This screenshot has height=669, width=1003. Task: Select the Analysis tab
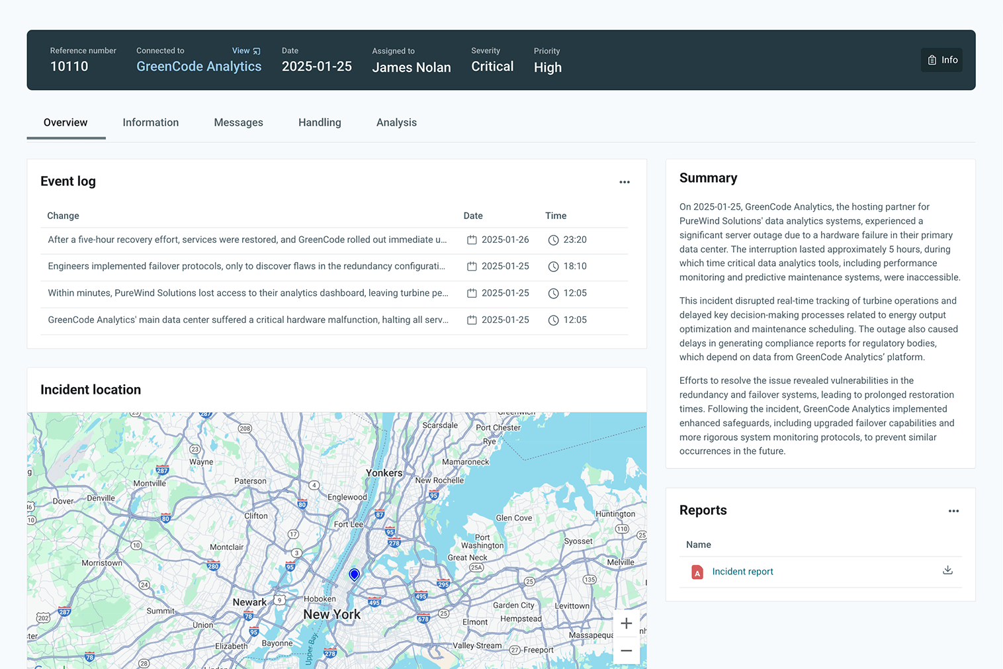tap(396, 122)
